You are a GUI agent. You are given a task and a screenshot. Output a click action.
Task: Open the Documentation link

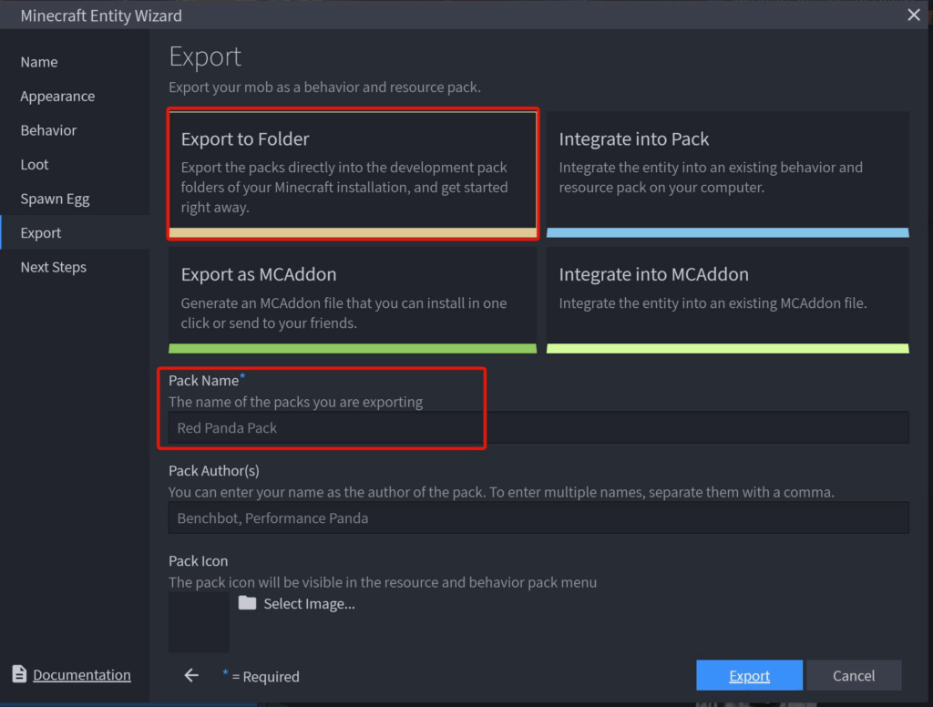click(x=81, y=675)
